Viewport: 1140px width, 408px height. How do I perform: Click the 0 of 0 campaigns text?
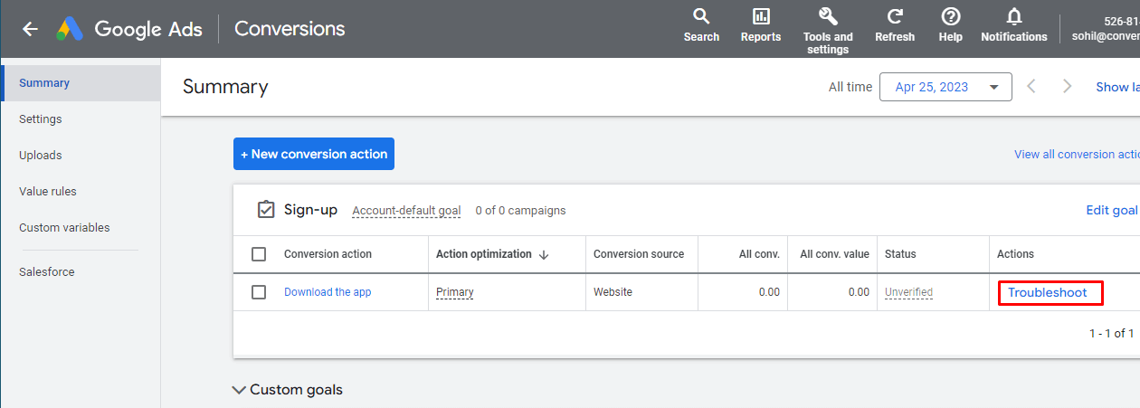tap(520, 211)
